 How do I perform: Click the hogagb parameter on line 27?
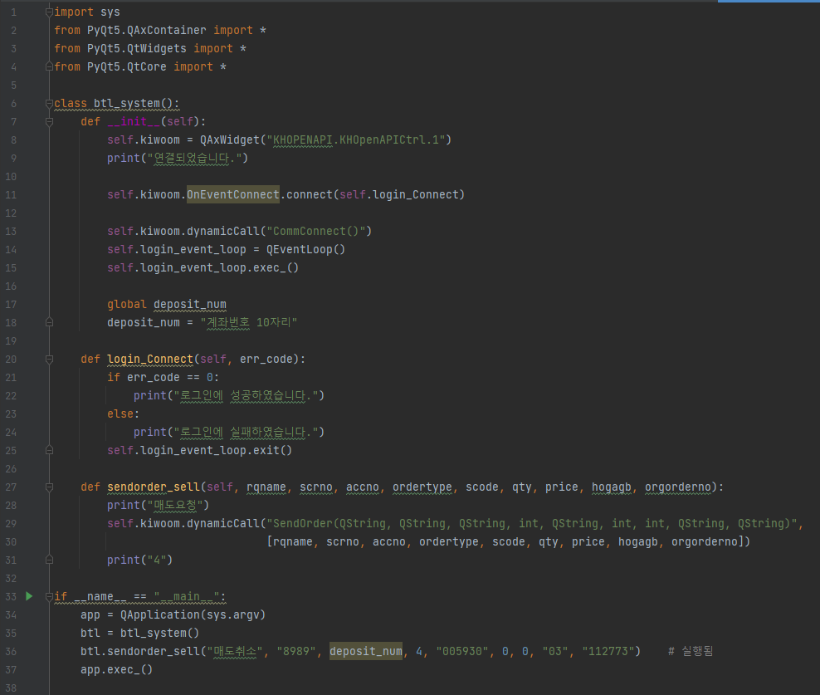612,487
